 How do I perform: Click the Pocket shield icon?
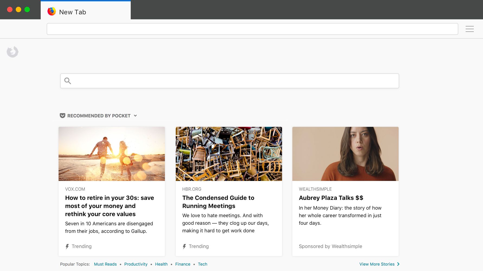(x=62, y=116)
